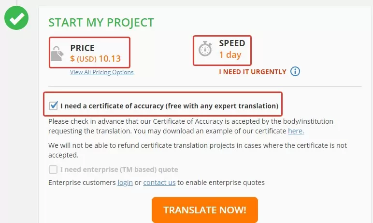Click the stopwatch speed icon

click(205, 49)
